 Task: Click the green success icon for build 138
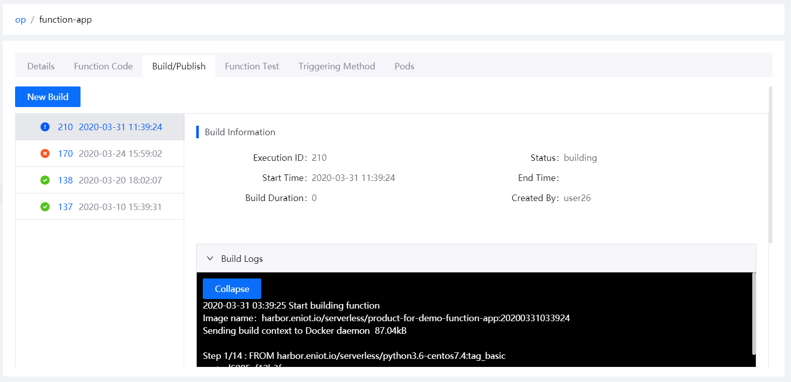[x=45, y=180]
